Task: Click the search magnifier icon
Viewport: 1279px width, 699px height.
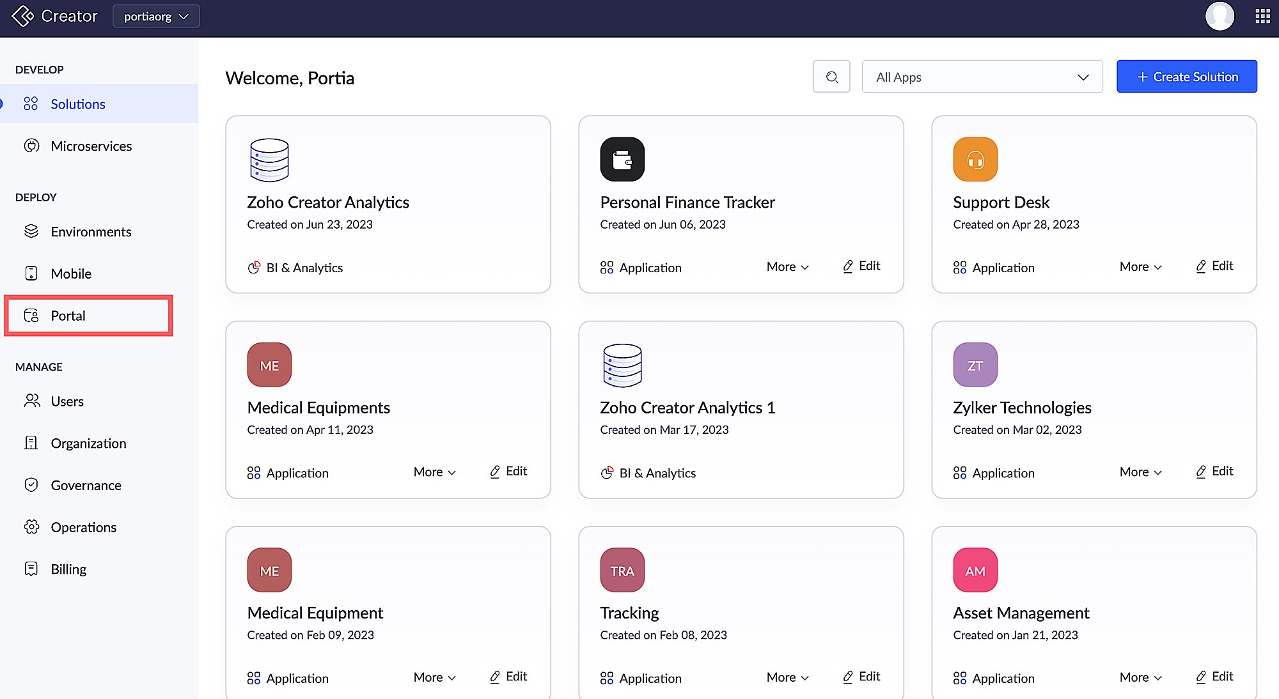Action: [831, 77]
